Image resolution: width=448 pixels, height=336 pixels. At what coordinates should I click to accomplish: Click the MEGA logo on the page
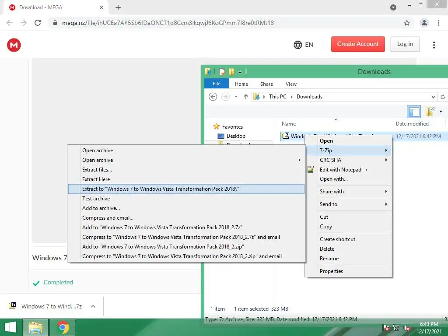click(14, 45)
